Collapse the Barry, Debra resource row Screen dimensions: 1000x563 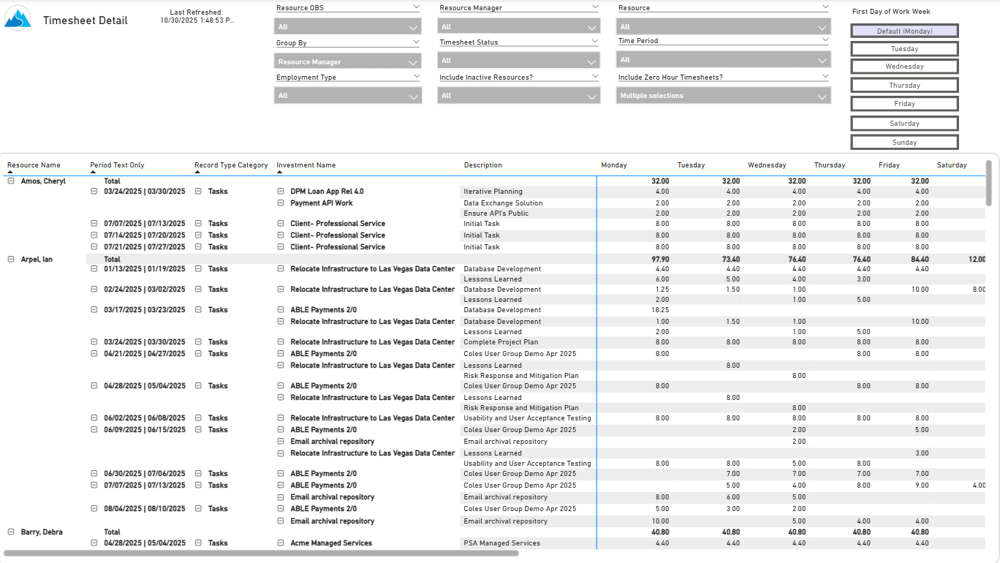[x=11, y=532]
